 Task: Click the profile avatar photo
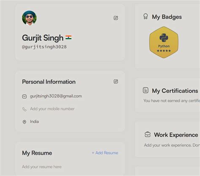click(x=30, y=18)
